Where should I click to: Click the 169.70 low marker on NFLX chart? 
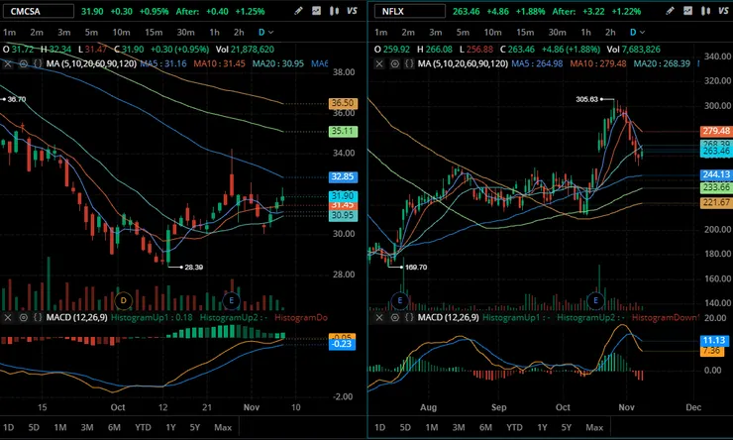416,267
